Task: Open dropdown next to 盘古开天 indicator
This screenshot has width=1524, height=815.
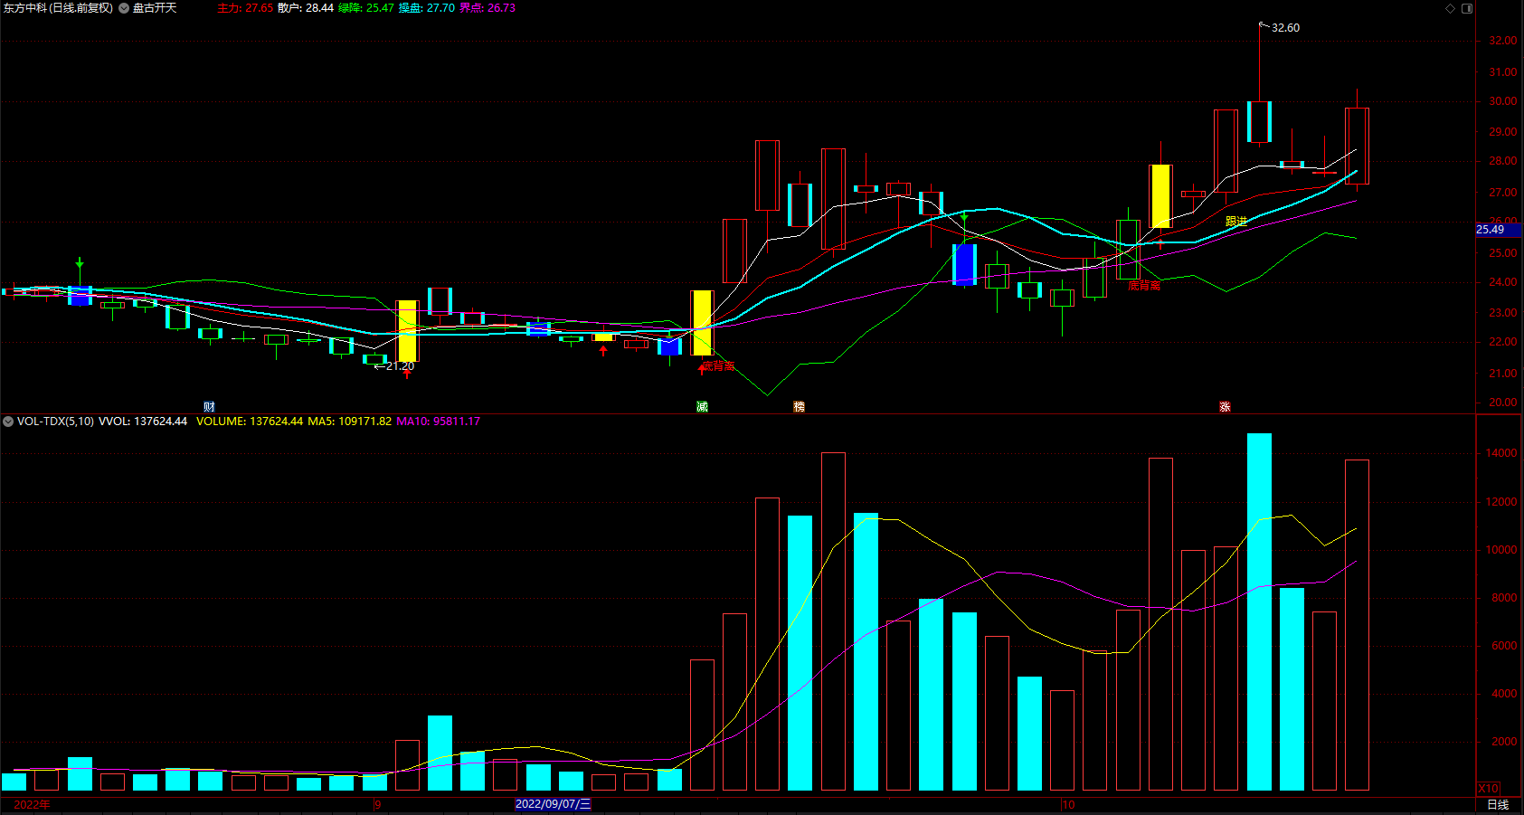Action: 124,8
